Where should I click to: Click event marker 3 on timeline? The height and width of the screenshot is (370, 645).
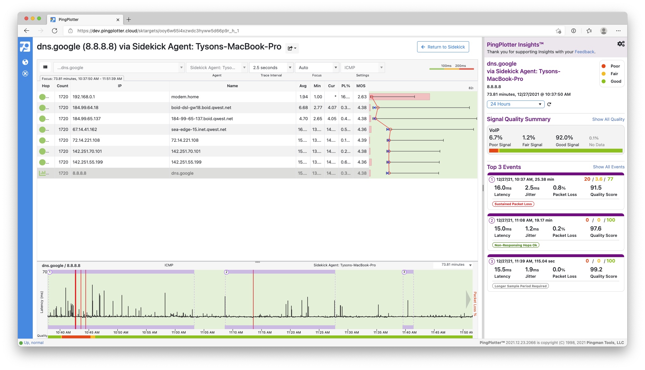pyautogui.click(x=404, y=272)
